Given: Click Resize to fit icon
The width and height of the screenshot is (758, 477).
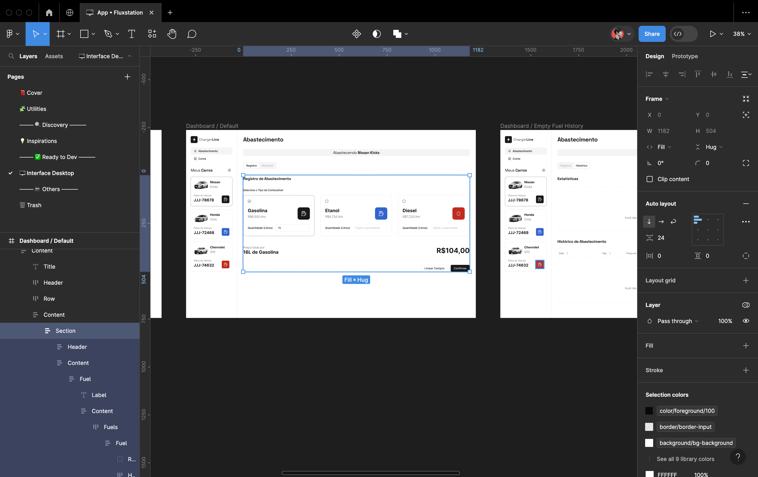Looking at the screenshot, I should point(746,99).
